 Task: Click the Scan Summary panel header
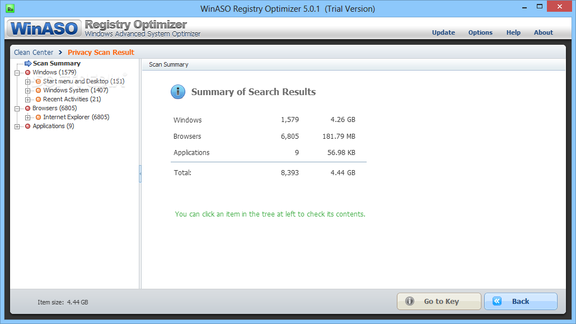353,65
